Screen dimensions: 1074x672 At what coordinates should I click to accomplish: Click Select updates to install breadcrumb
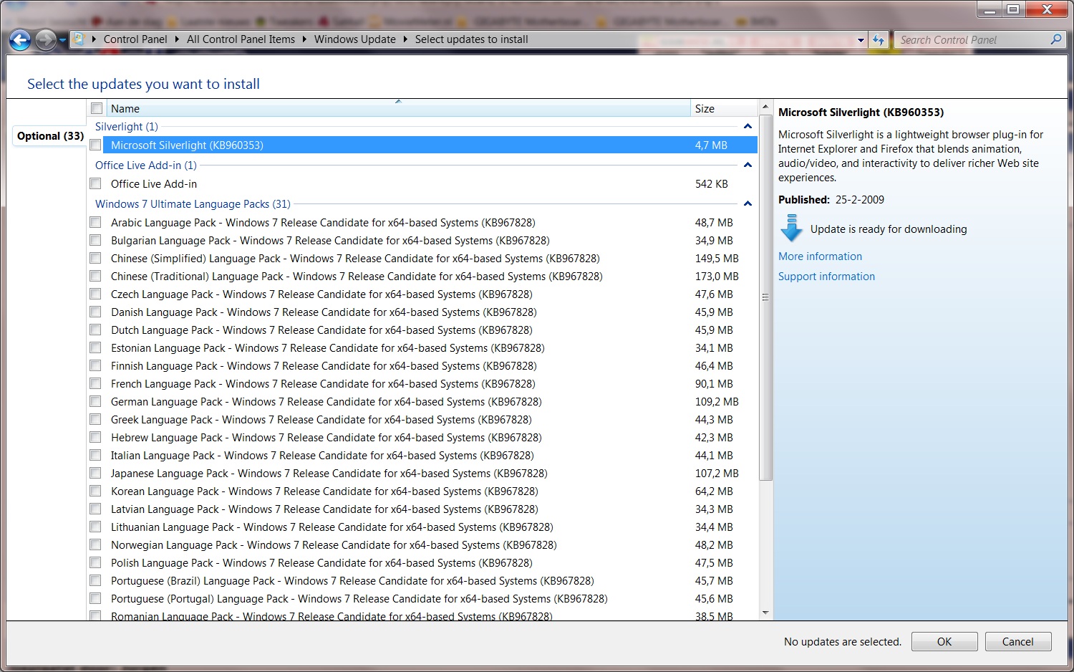coord(471,39)
